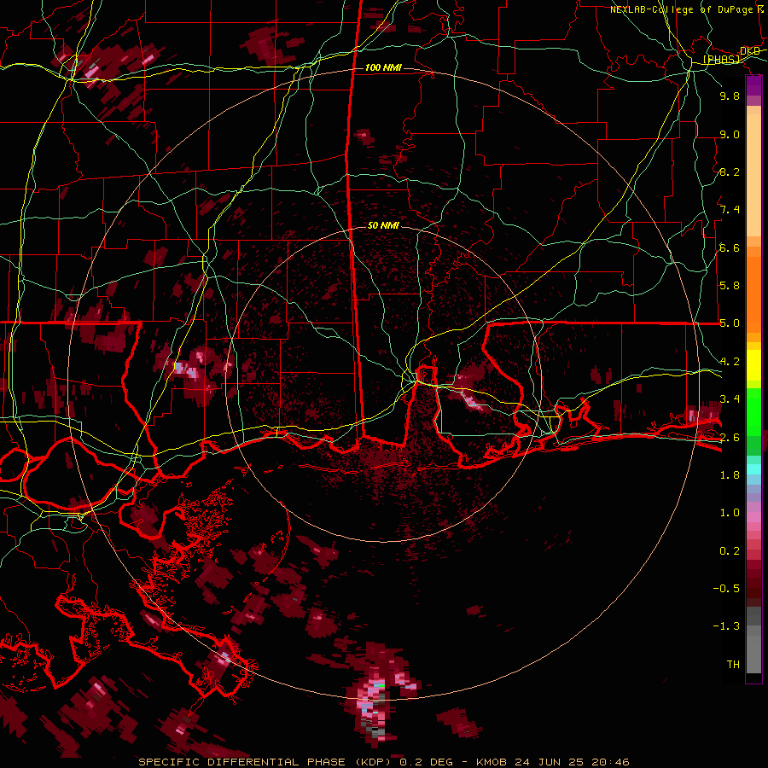Click the 1.8 scale label

[x=730, y=475]
